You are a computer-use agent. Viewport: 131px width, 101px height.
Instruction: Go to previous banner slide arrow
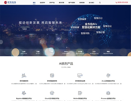5,28
